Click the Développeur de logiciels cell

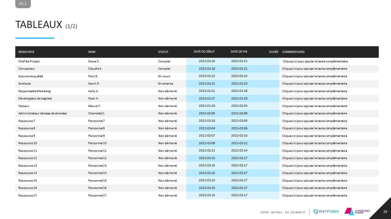35,99
